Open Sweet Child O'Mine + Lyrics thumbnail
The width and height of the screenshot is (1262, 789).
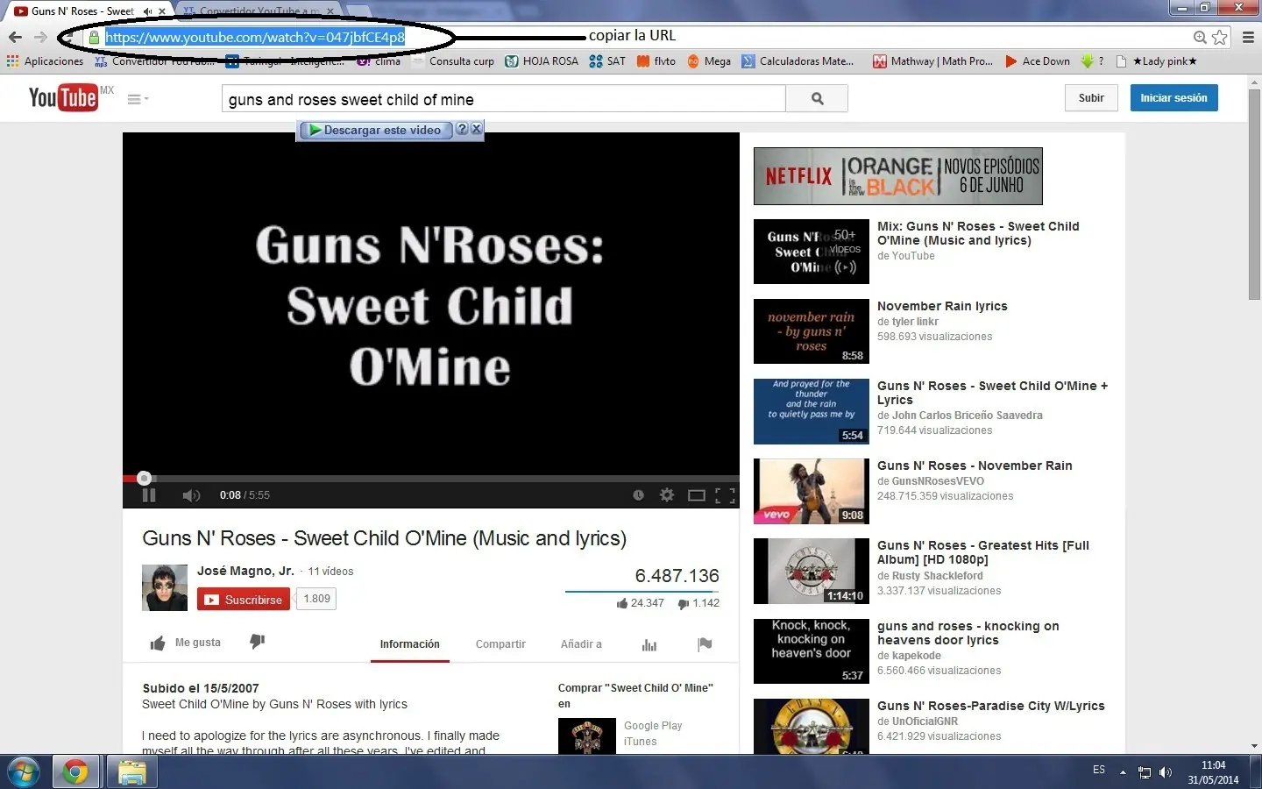click(x=812, y=411)
